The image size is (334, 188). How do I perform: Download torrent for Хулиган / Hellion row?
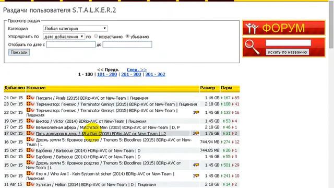click(x=28, y=184)
